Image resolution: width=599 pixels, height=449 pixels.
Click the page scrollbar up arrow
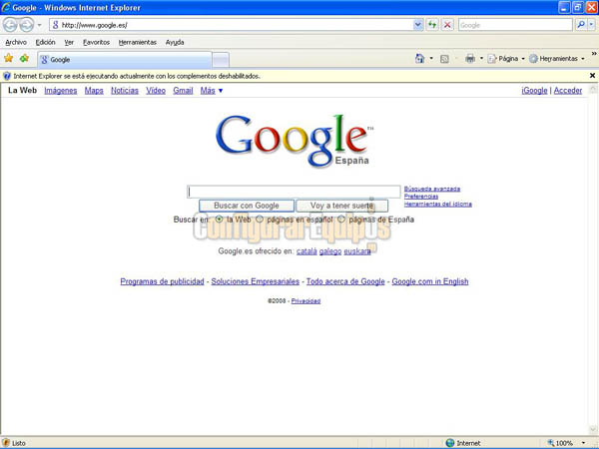point(593,90)
